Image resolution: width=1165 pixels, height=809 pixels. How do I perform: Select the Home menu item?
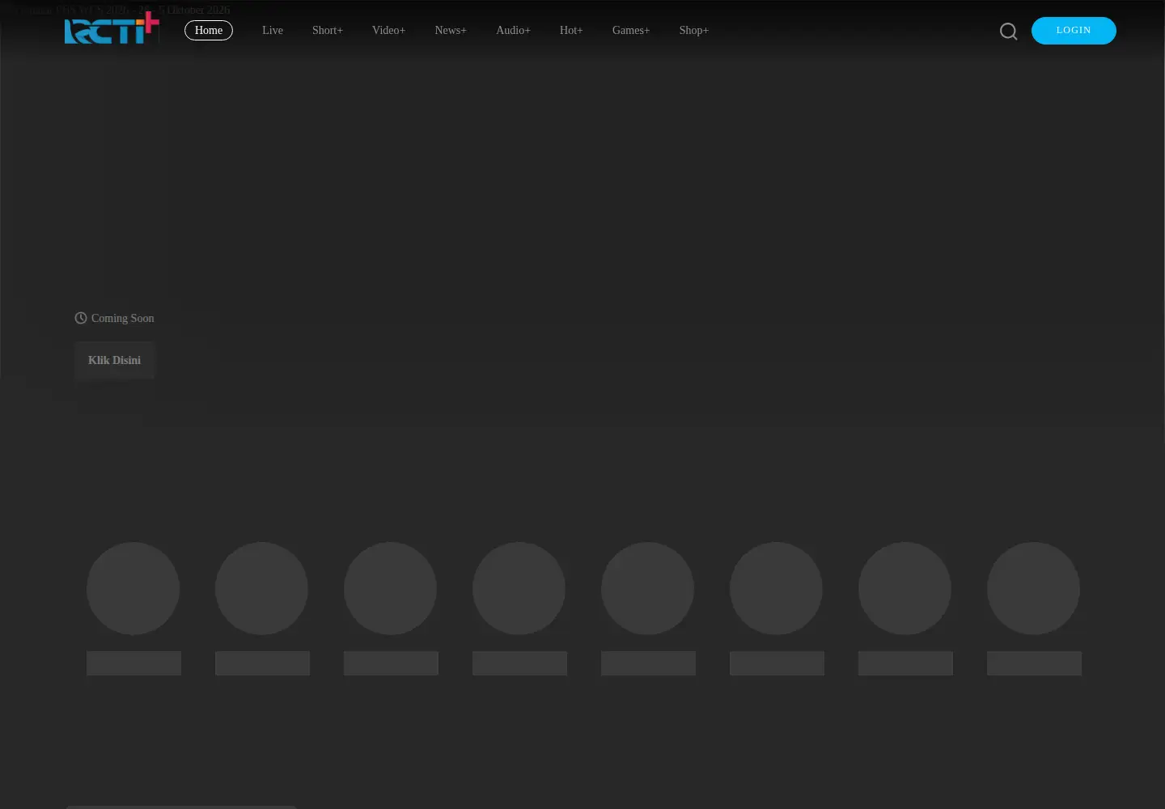pos(209,30)
